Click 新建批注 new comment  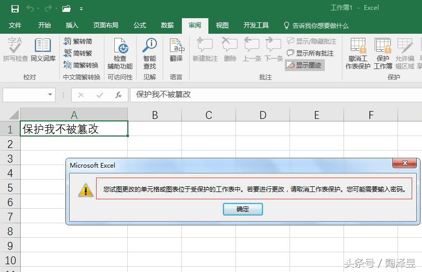205,49
